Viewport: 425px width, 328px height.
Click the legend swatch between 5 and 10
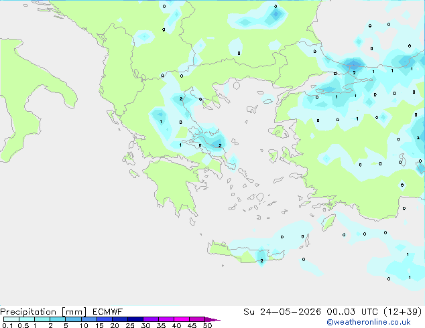73,319
